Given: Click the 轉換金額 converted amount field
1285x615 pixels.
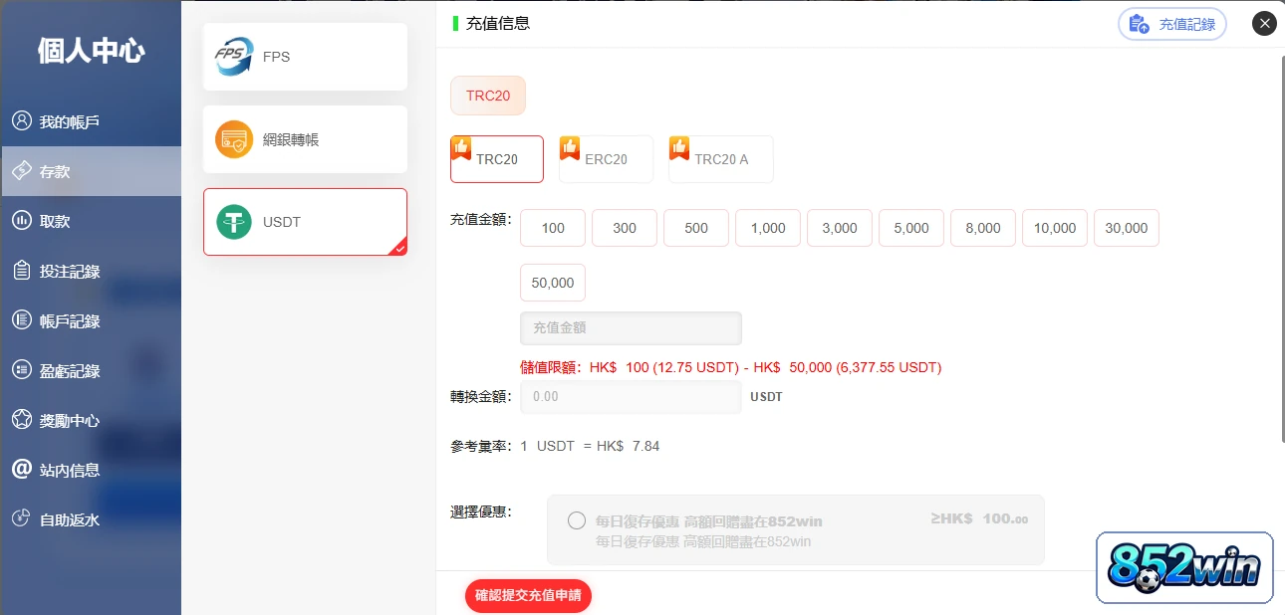Looking at the screenshot, I should pos(631,396).
